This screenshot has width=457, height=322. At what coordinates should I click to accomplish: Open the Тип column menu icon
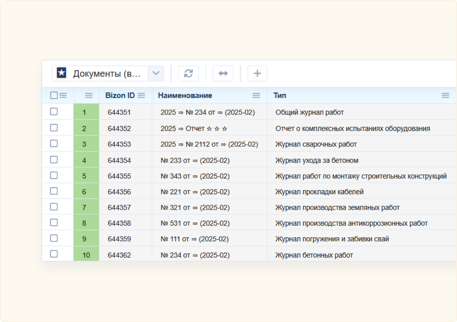click(446, 95)
